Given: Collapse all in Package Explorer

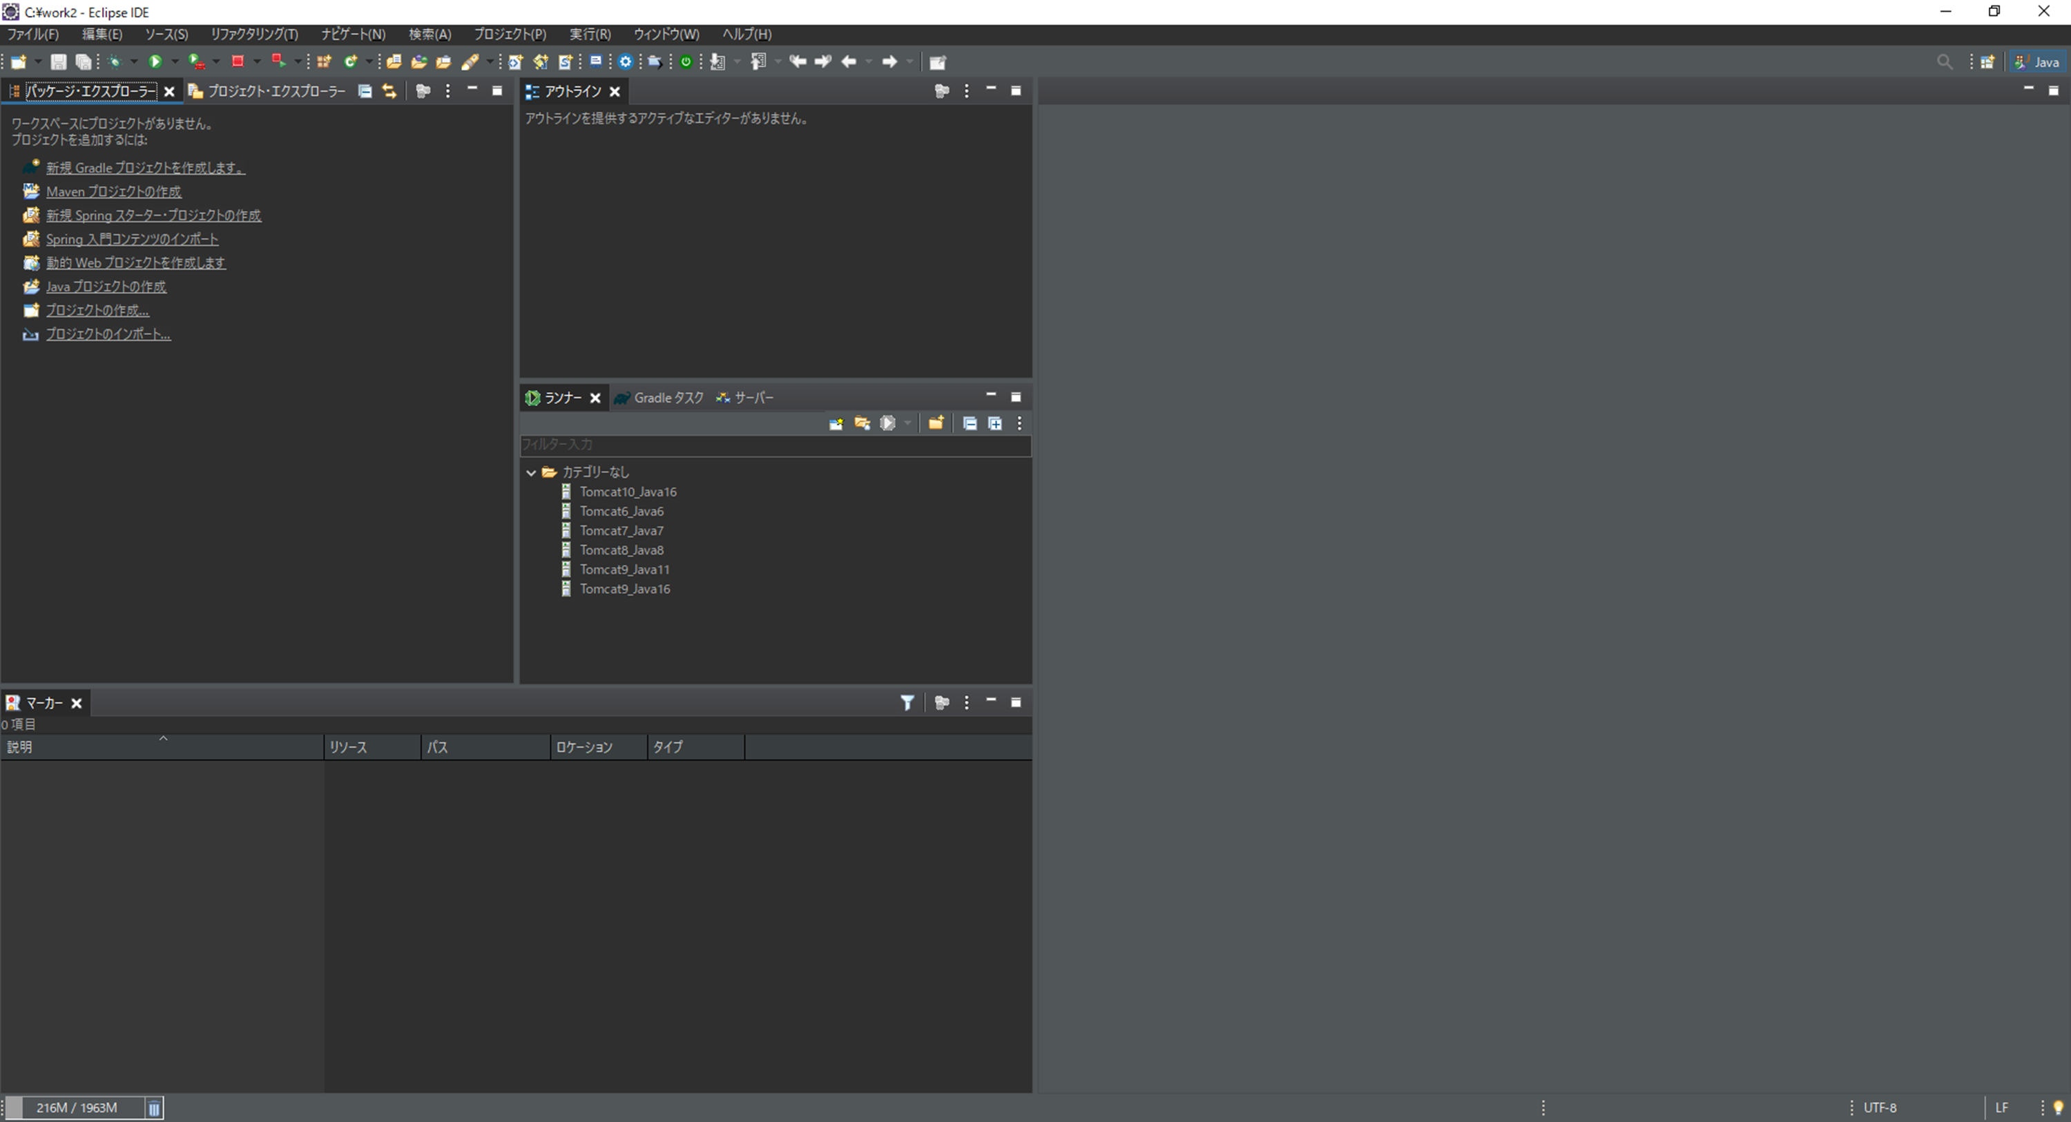Looking at the screenshot, I should 365,91.
